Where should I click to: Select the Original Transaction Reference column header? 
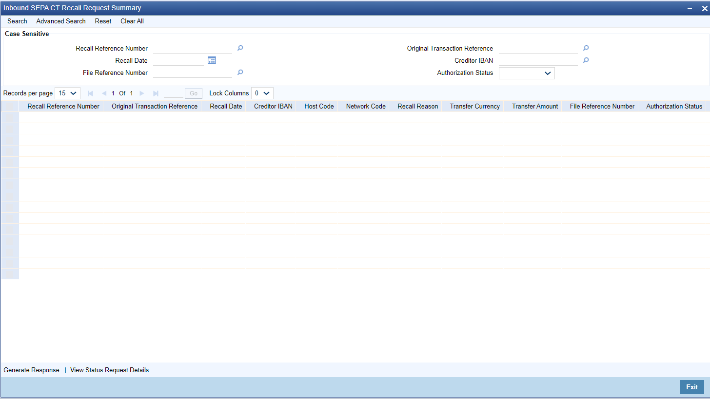tap(155, 106)
